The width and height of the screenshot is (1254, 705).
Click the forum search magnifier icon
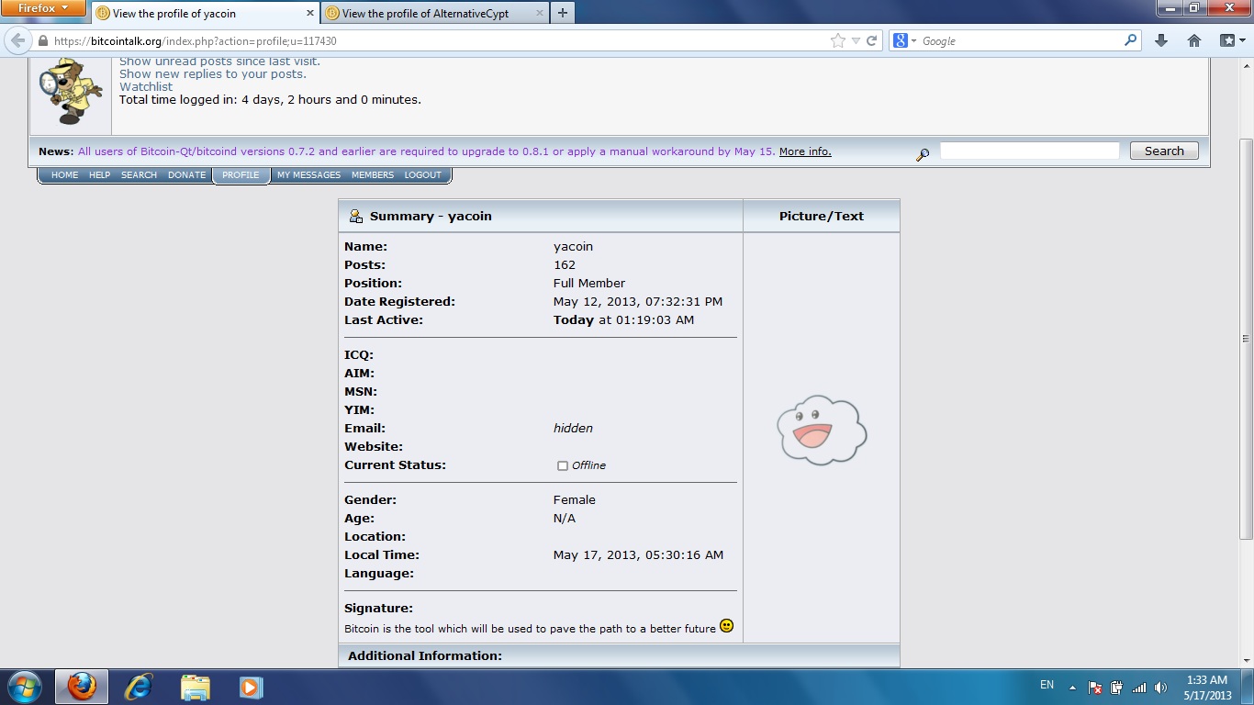click(x=923, y=154)
